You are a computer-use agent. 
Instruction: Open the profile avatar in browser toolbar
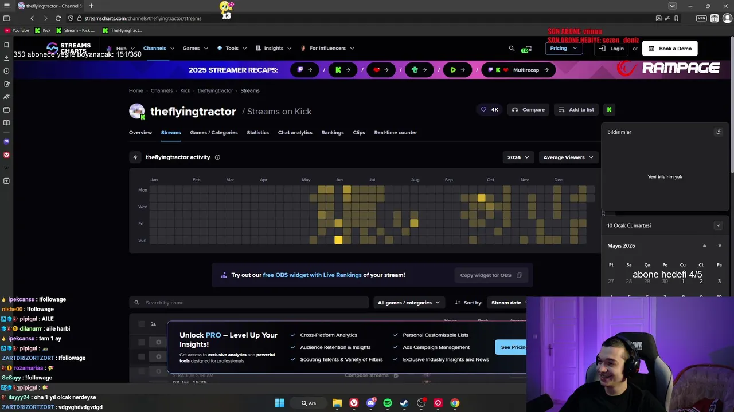pyautogui.click(x=727, y=18)
